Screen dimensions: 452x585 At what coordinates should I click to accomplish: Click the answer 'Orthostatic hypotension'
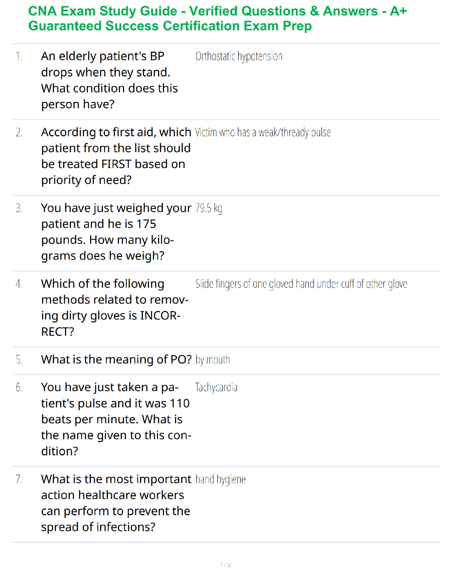tap(239, 57)
